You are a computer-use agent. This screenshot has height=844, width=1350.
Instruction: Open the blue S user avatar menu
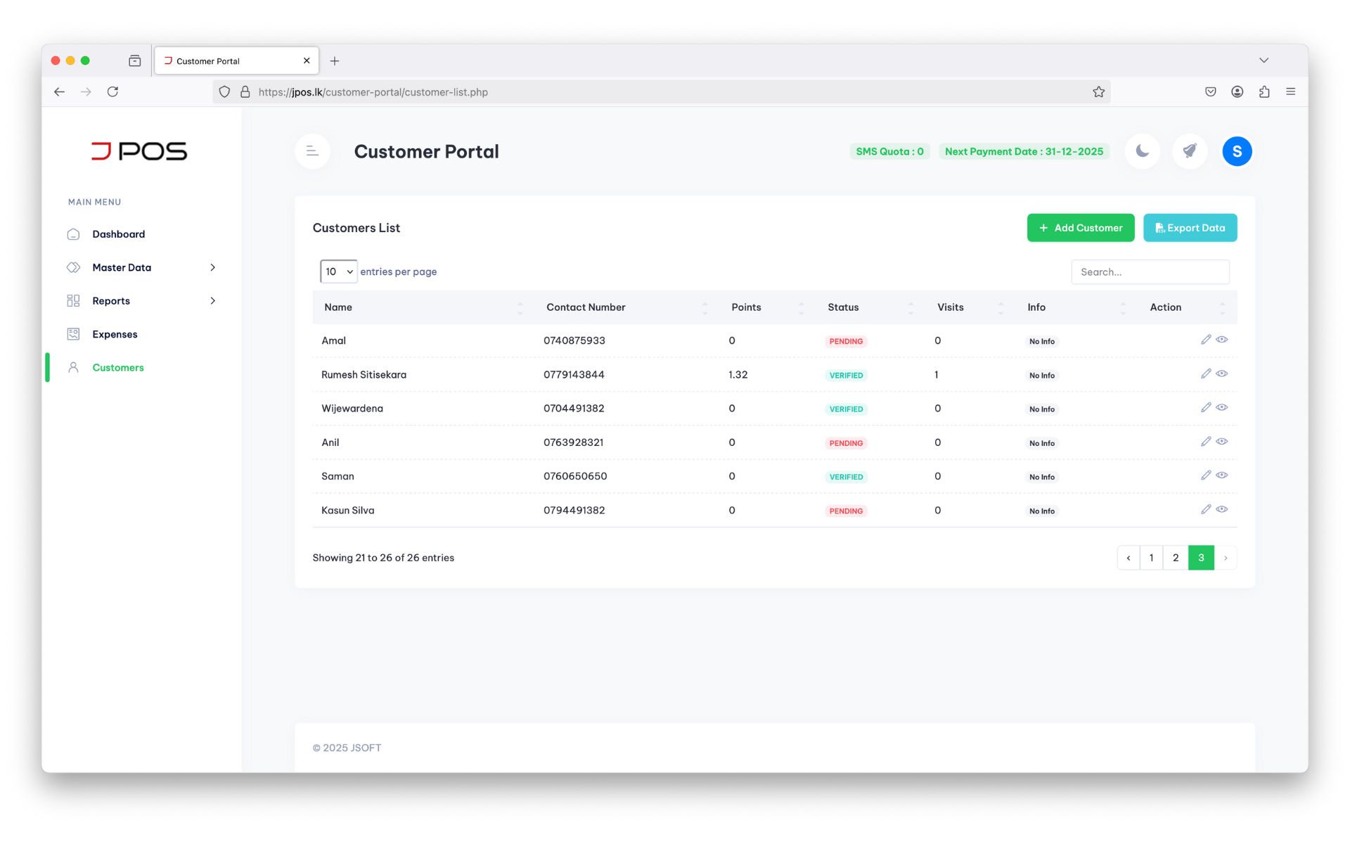click(x=1237, y=151)
